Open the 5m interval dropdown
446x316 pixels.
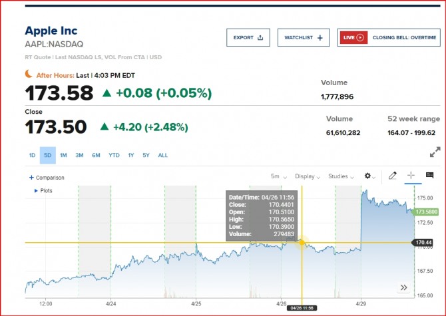(278, 177)
